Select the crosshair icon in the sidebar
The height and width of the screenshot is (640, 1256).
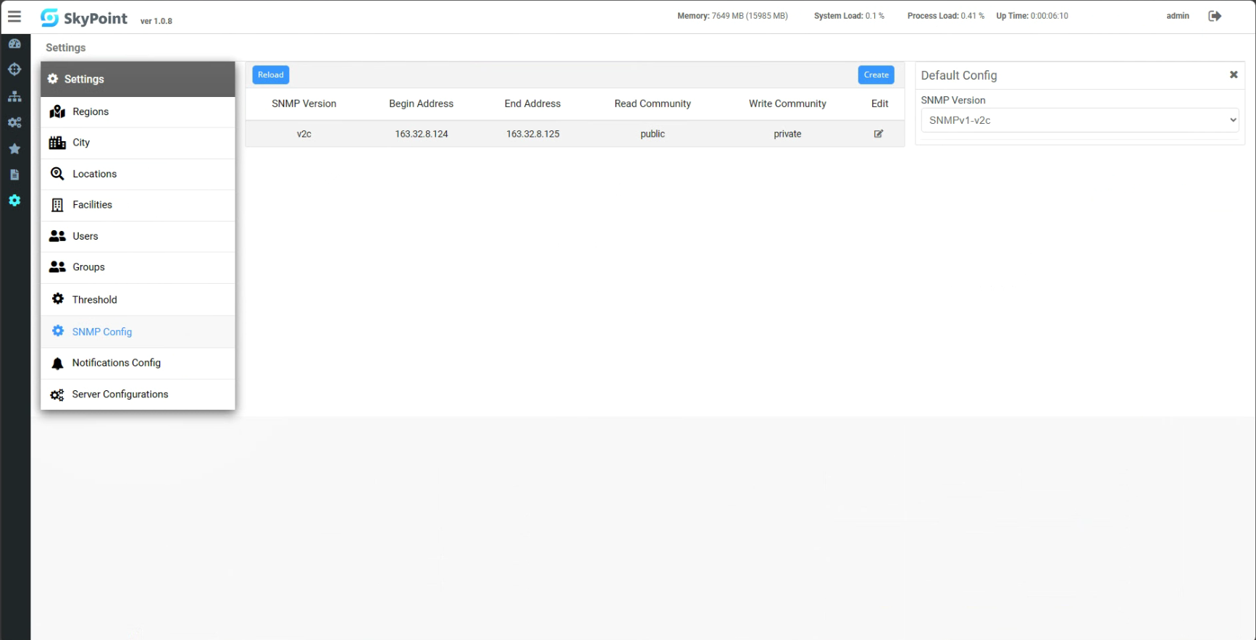click(x=14, y=70)
